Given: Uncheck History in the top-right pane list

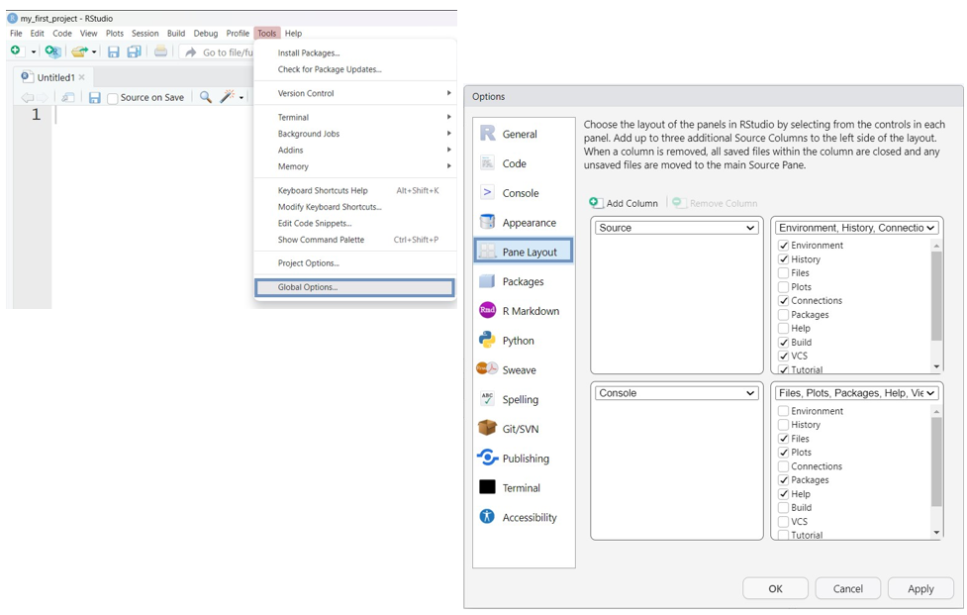Looking at the screenshot, I should click(784, 259).
